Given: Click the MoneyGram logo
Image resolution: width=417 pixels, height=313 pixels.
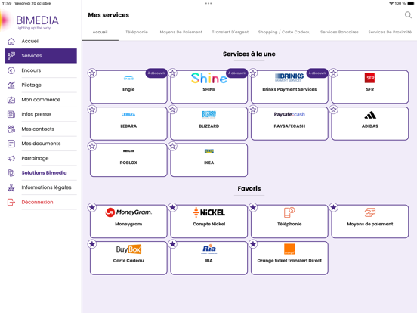Looking at the screenshot, I should point(128,212).
